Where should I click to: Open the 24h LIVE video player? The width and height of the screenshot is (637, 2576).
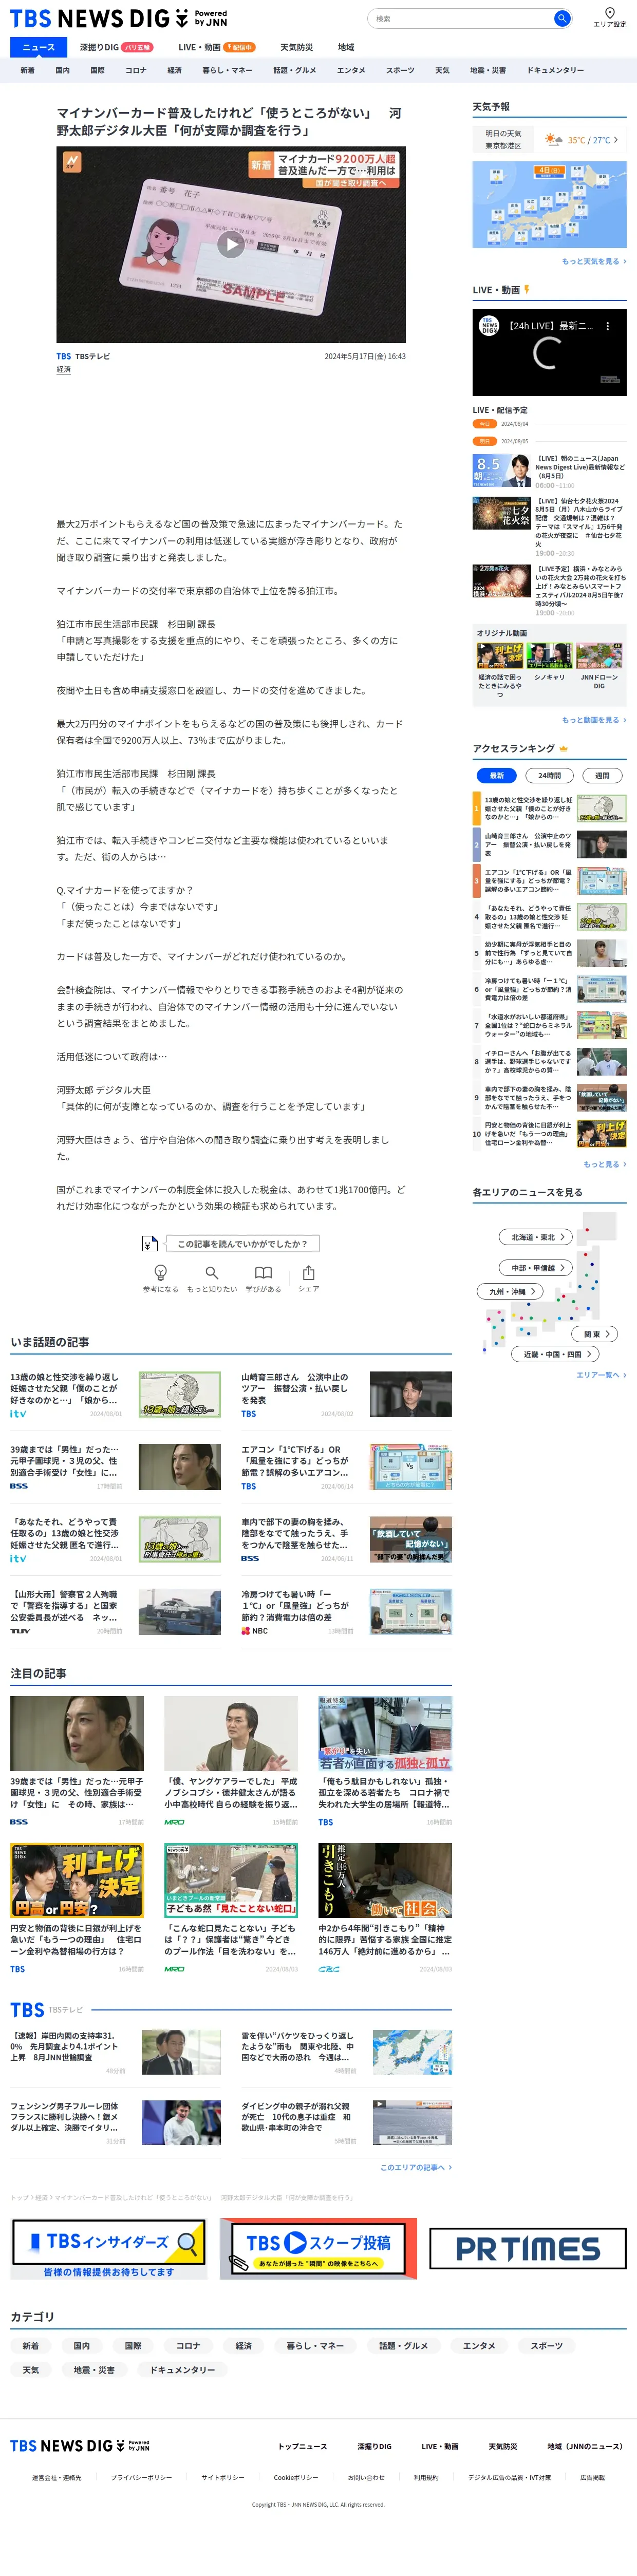549,352
